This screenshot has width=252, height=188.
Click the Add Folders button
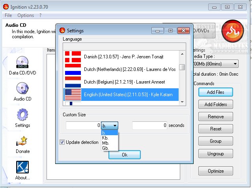(215, 104)
